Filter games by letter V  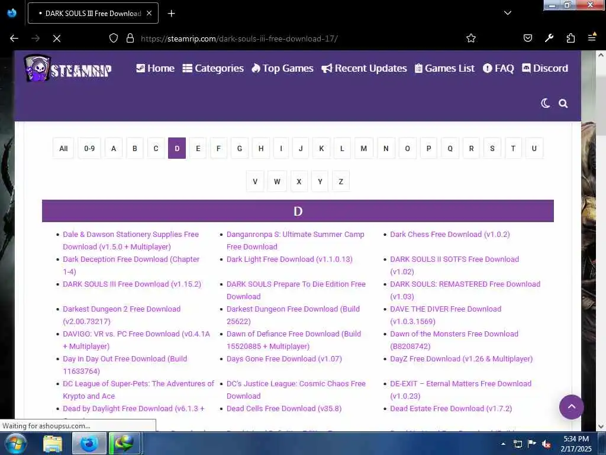(x=255, y=181)
